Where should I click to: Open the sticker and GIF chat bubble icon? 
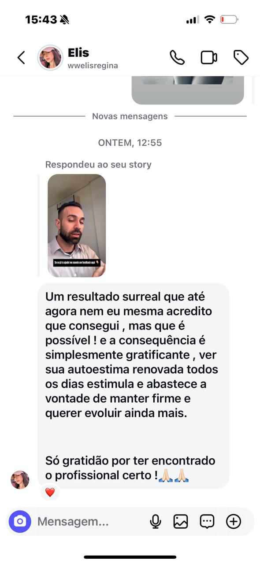[207, 522]
